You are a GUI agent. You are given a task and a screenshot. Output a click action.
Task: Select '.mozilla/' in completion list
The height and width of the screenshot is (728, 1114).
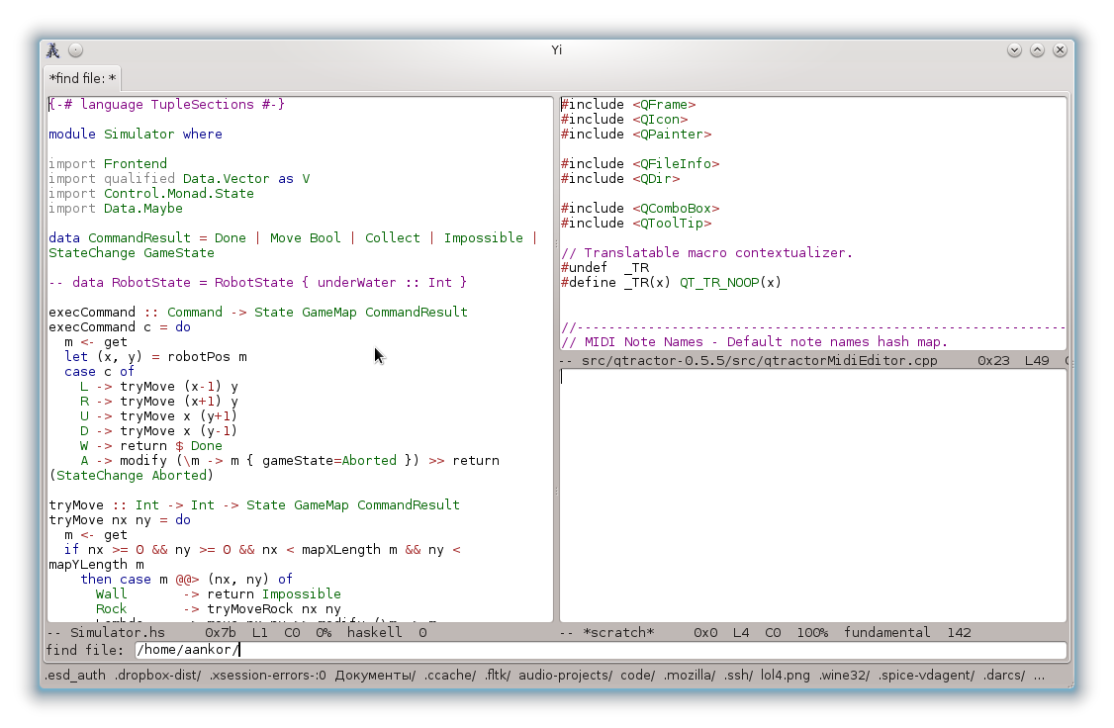690,676
